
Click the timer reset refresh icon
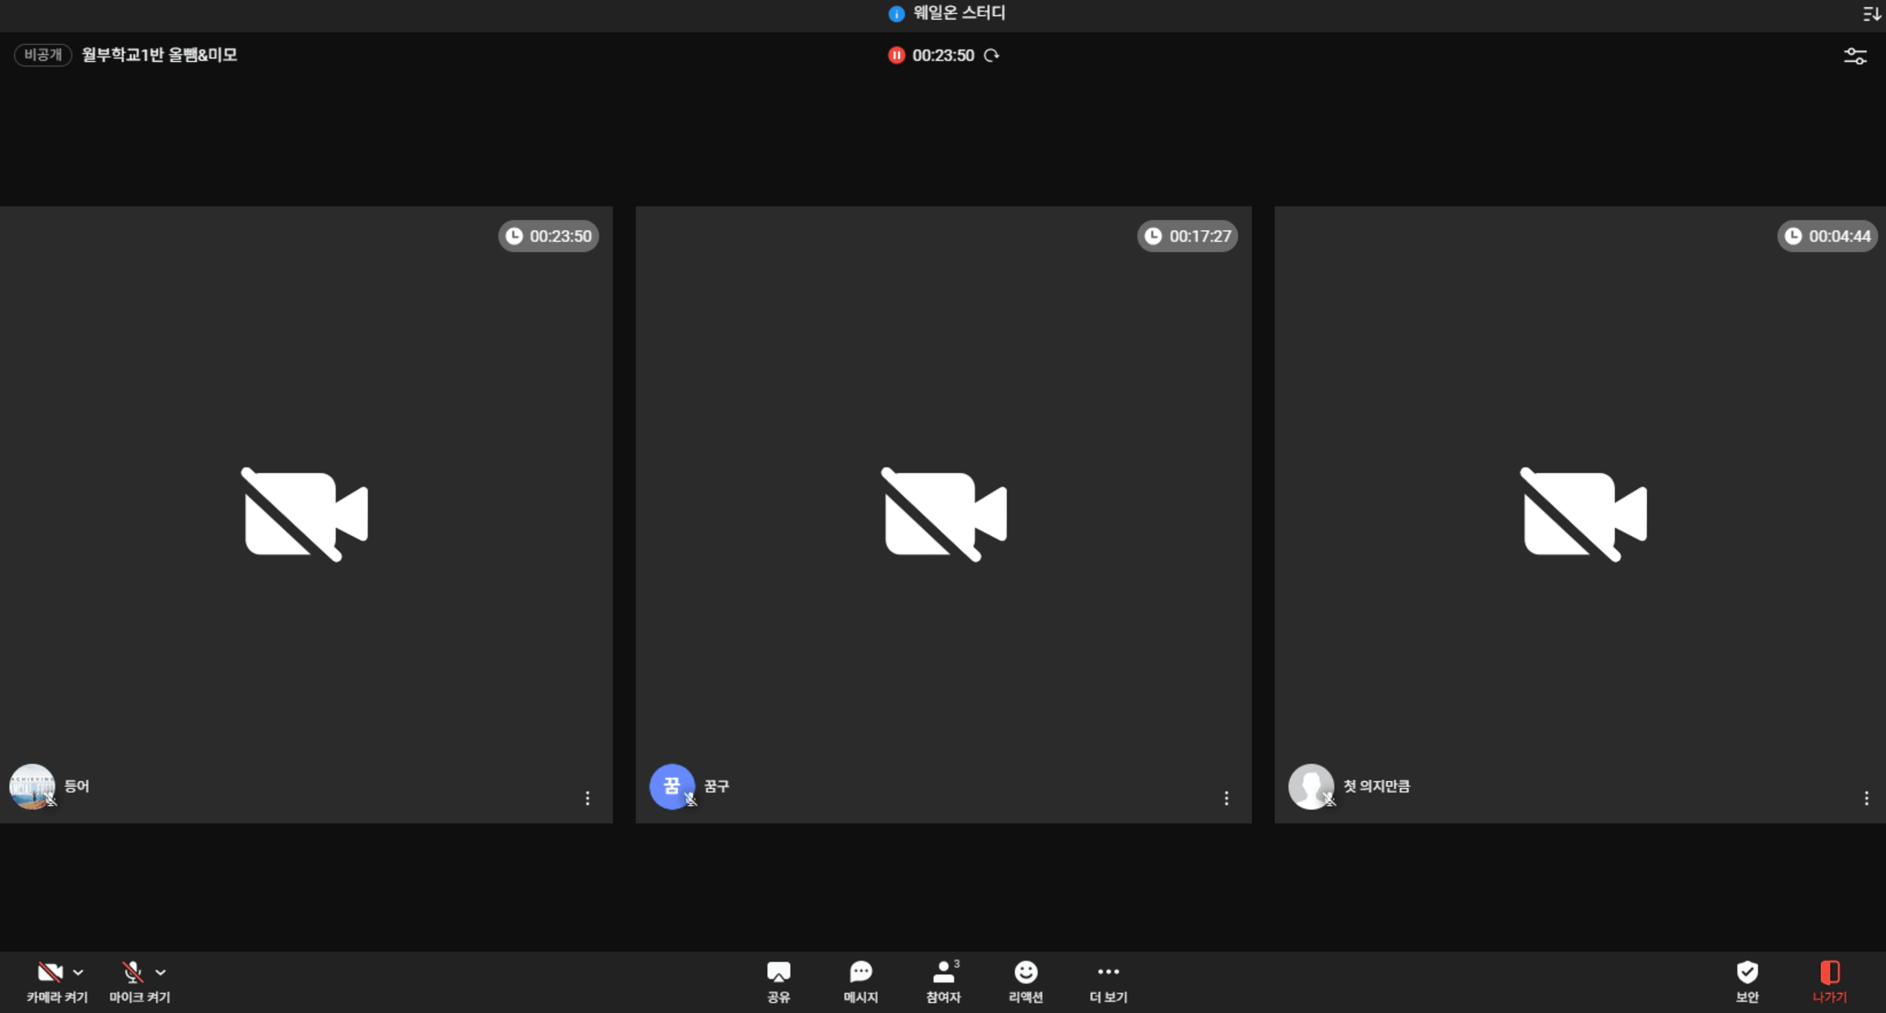(991, 55)
